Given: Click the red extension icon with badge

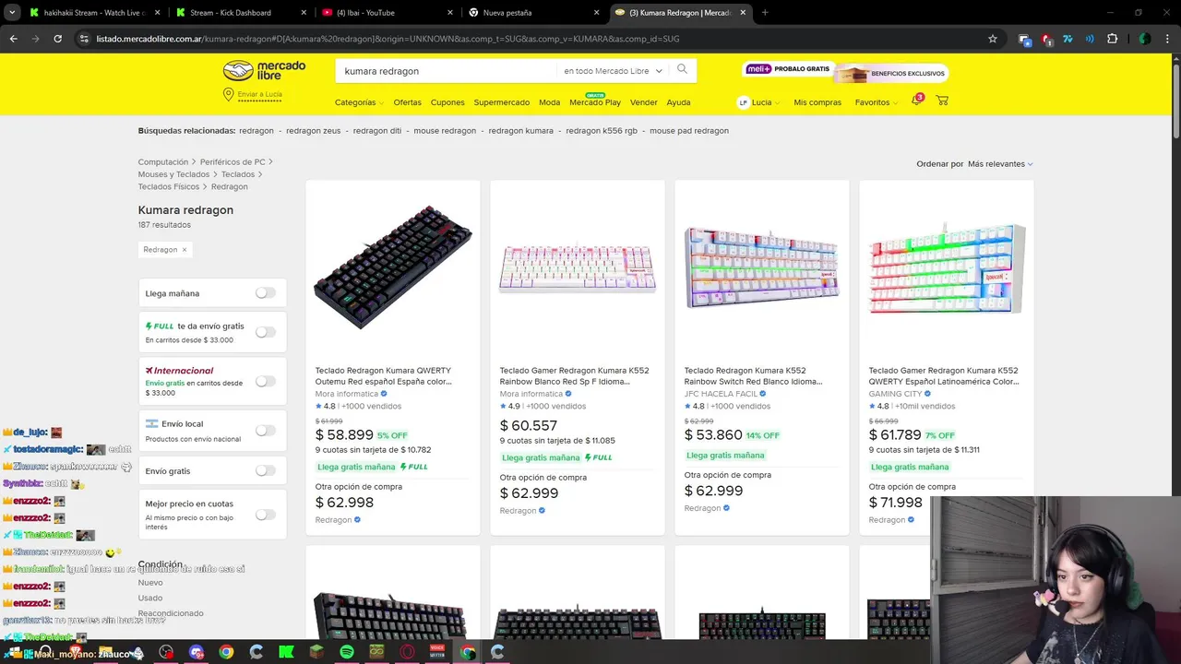Looking at the screenshot, I should [x=1046, y=39].
